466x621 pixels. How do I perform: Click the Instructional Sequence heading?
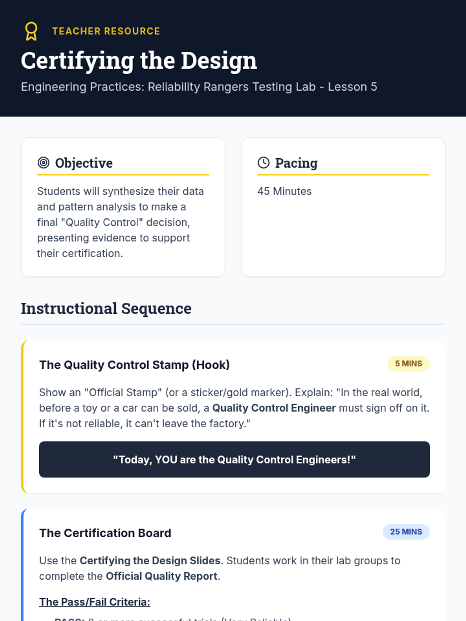click(x=106, y=309)
